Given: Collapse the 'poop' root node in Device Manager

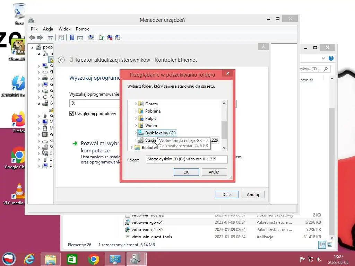Looking at the screenshot, I should pos(32,47).
